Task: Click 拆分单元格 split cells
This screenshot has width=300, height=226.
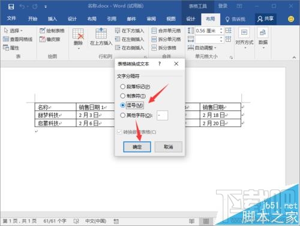Action: [x=166, y=39]
